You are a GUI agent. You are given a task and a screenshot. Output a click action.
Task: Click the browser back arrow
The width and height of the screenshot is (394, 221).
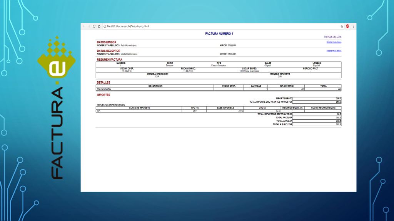(84, 26)
